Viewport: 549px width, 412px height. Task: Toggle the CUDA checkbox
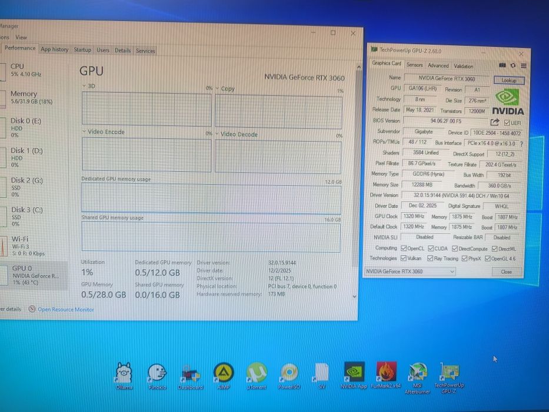431,248
